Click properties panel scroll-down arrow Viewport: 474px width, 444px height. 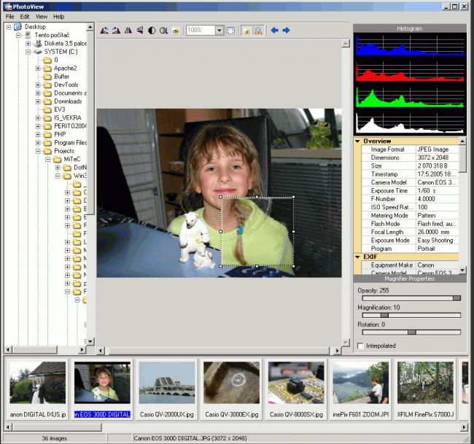pos(462,270)
